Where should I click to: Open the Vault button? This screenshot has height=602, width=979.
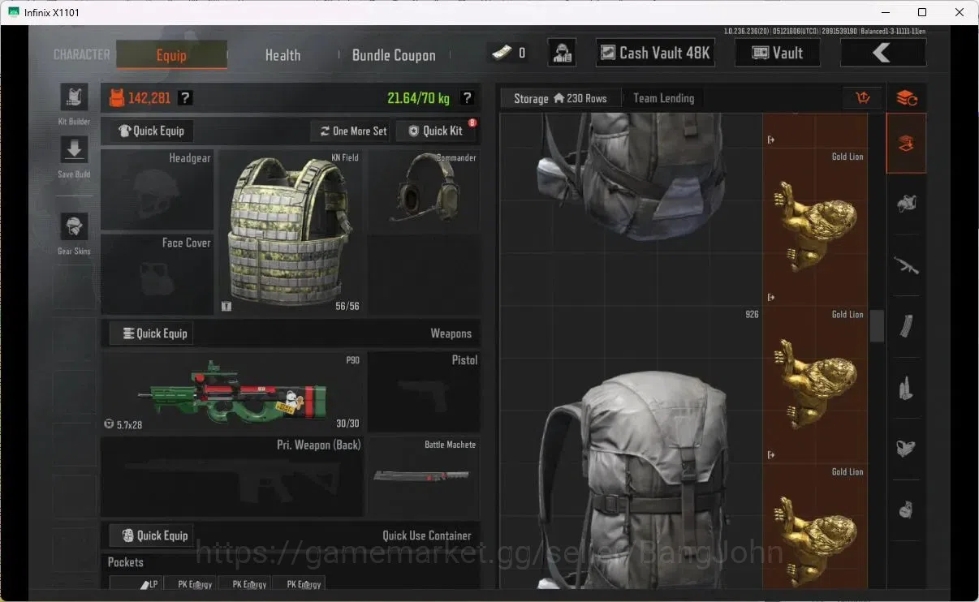[777, 53]
